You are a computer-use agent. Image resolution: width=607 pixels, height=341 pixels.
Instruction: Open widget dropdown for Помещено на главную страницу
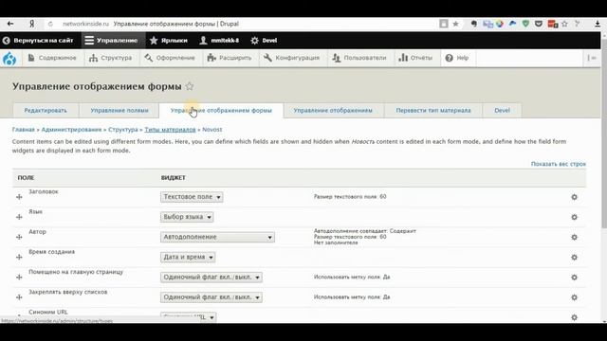[212, 278]
